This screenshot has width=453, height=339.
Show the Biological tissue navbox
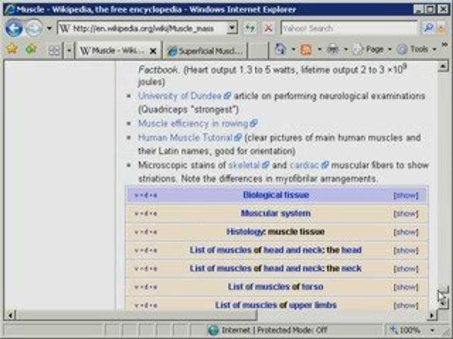[406, 195]
